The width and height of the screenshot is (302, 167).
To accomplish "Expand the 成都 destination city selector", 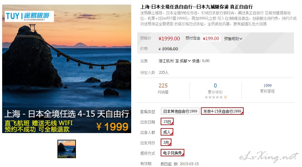I will click(185, 61).
